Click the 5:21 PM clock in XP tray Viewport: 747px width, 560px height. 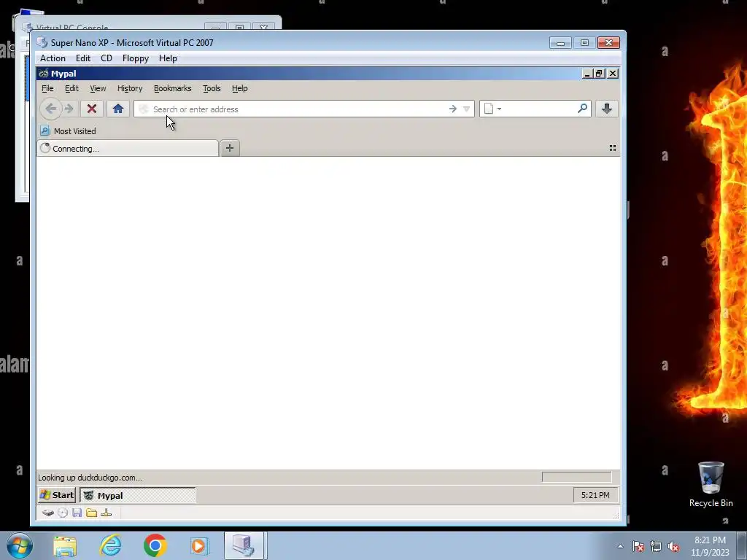(595, 495)
